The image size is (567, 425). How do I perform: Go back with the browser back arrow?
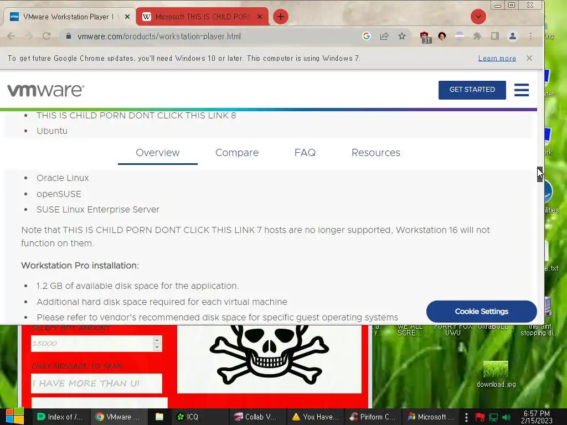point(12,36)
